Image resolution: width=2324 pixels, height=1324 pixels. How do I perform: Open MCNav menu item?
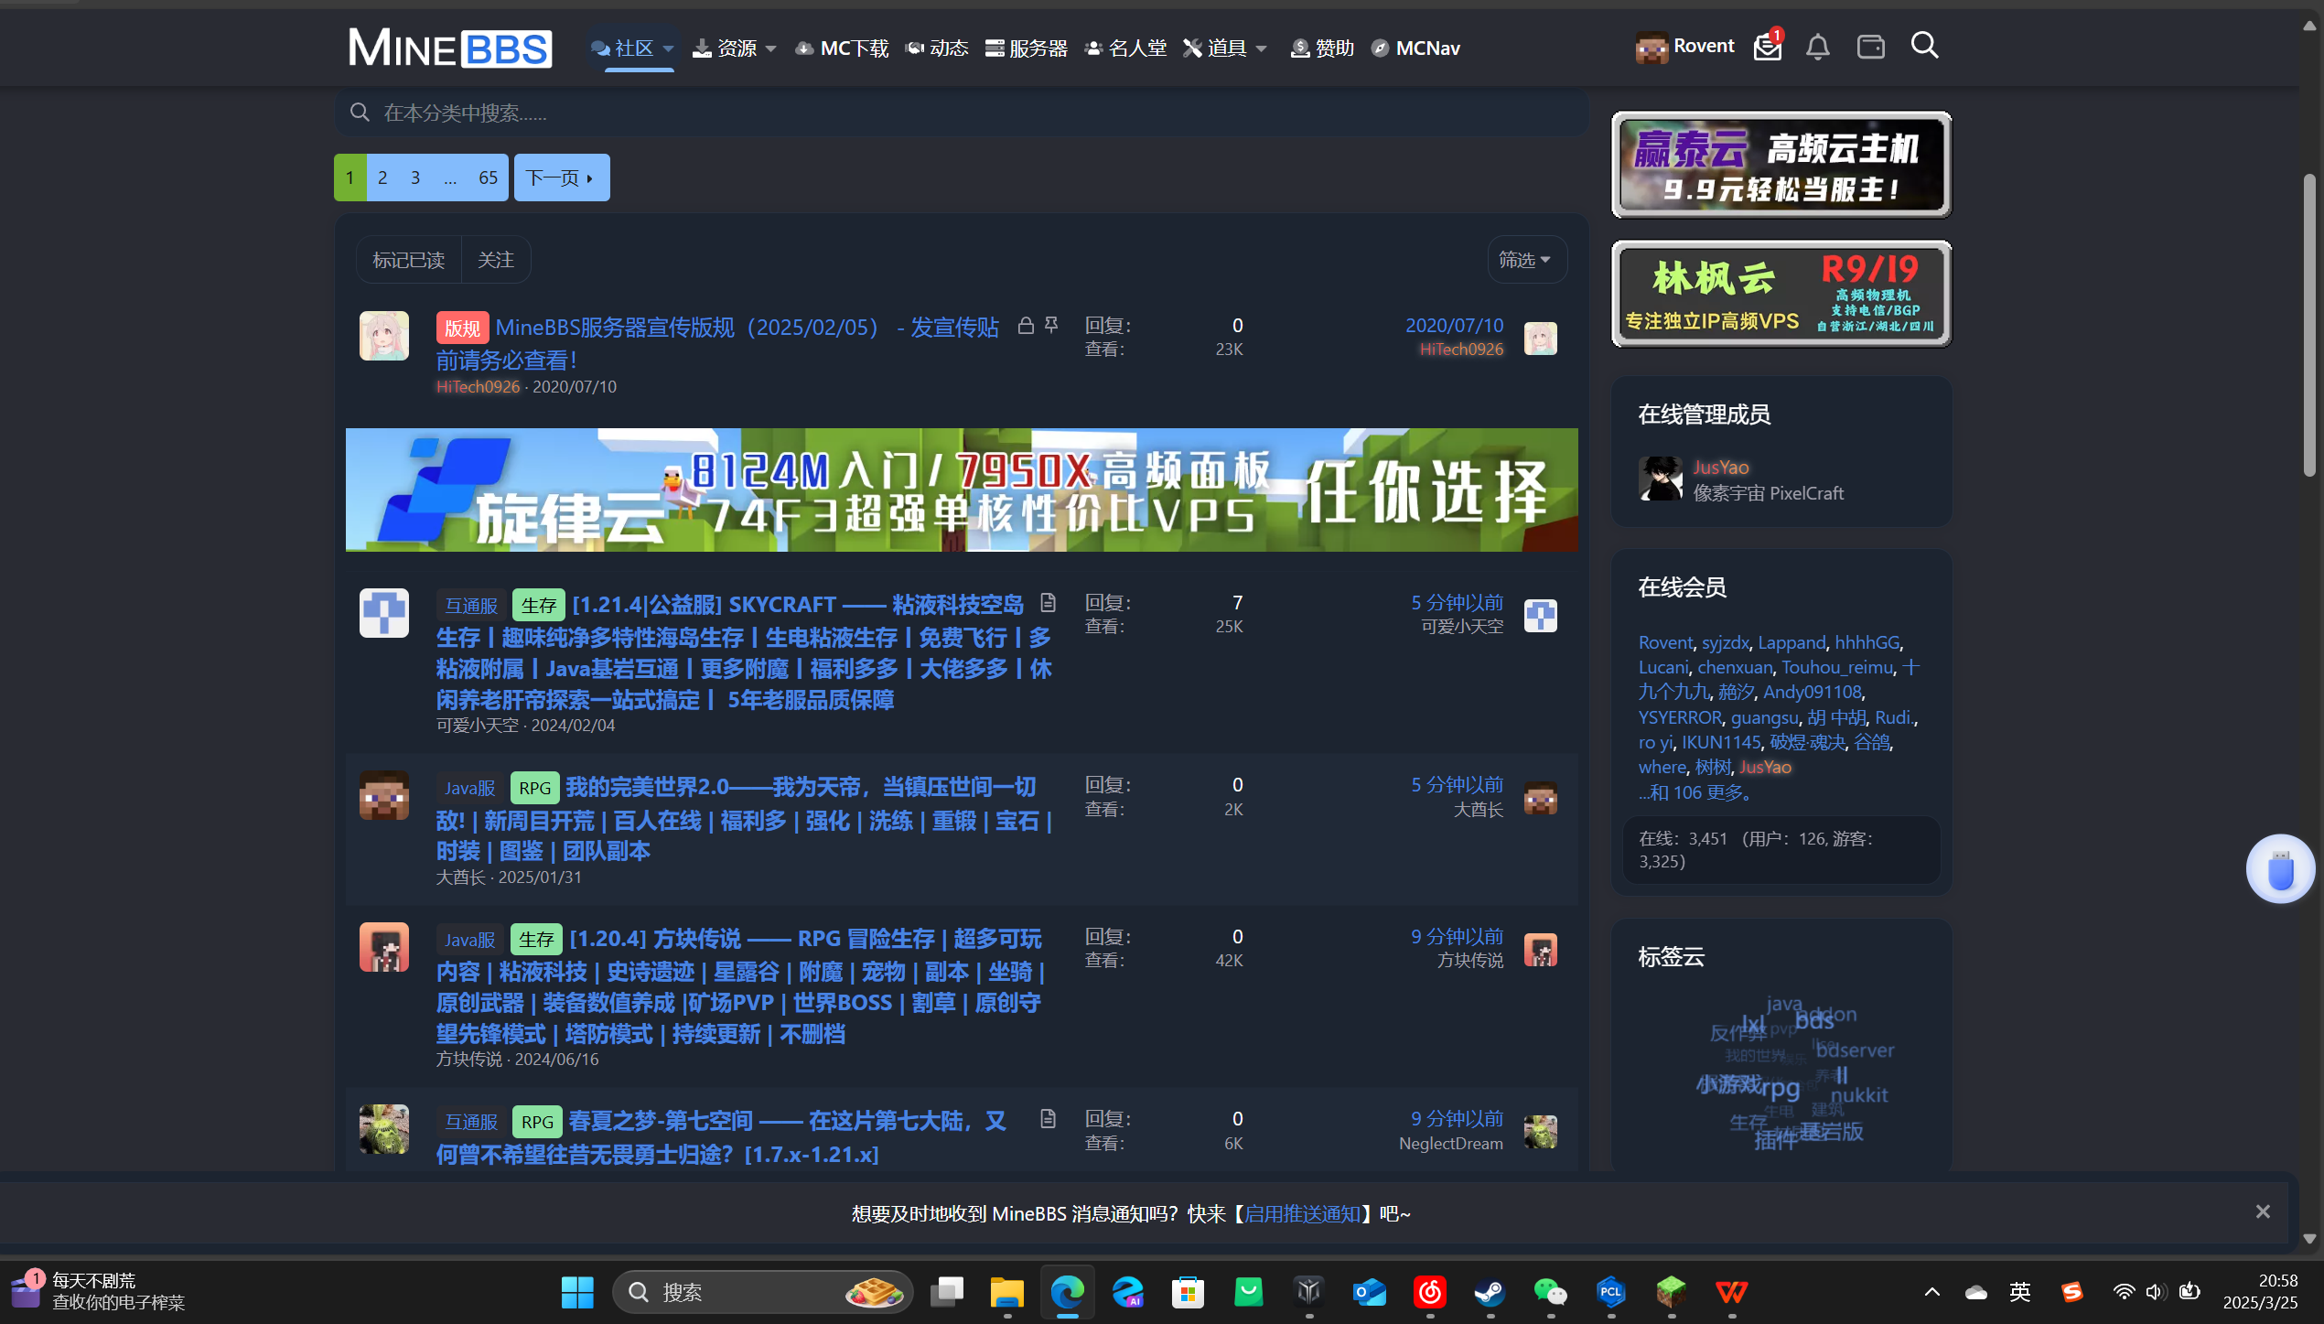click(1415, 48)
